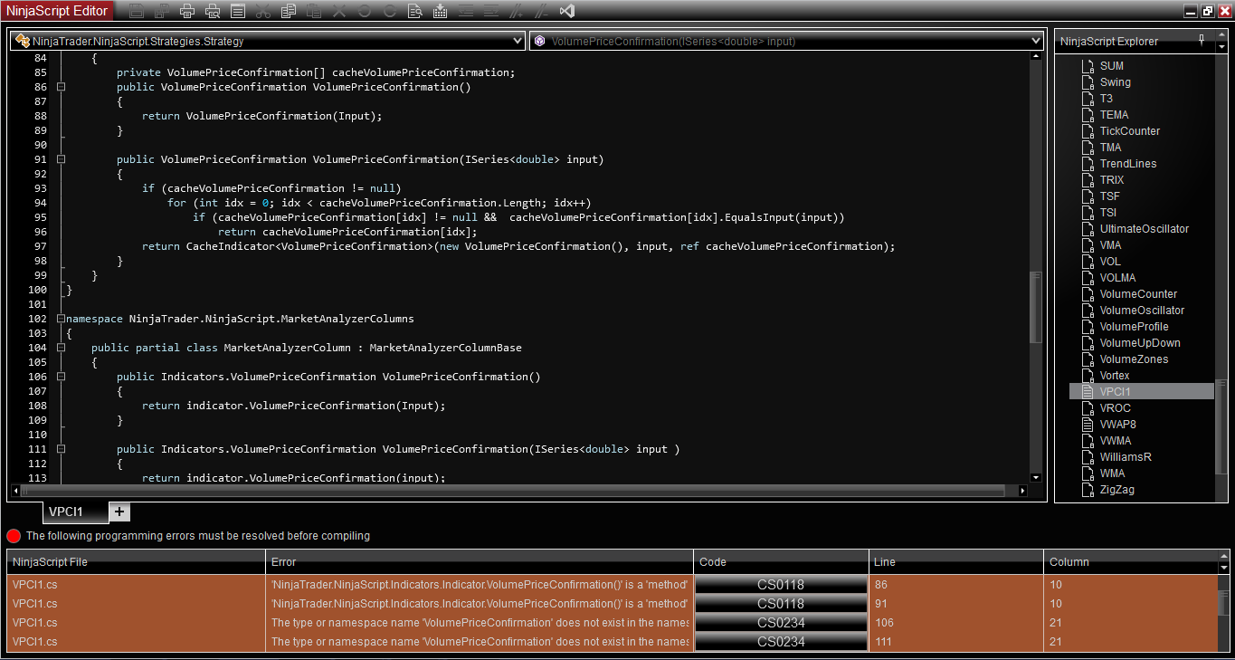Open CS0234 help for the line 111 error

(x=781, y=642)
